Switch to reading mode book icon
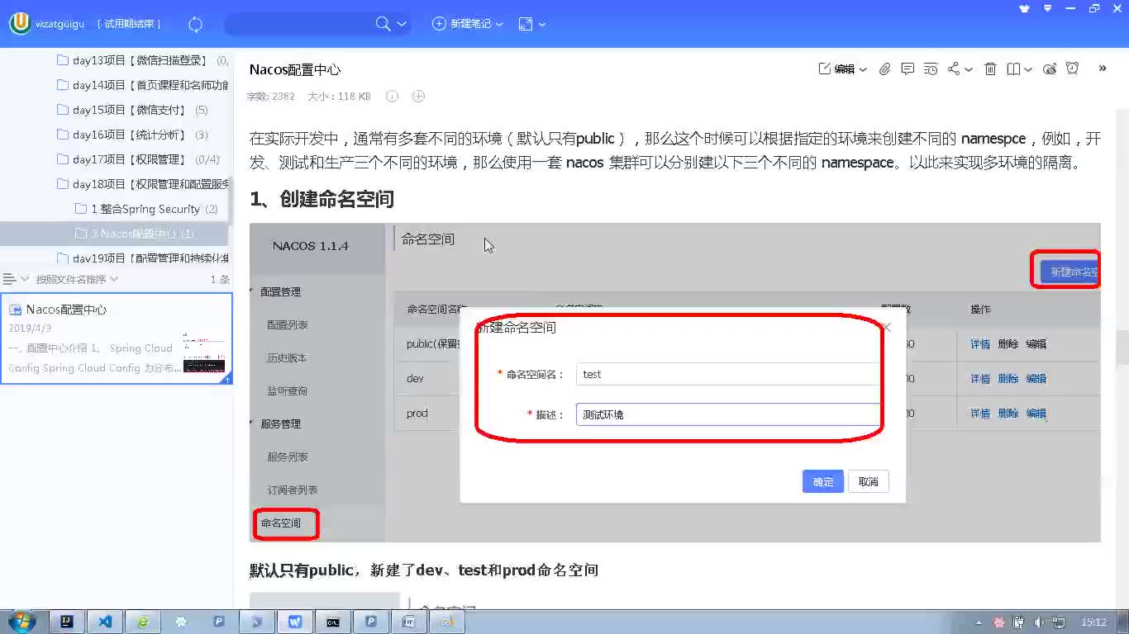 coord(1013,69)
